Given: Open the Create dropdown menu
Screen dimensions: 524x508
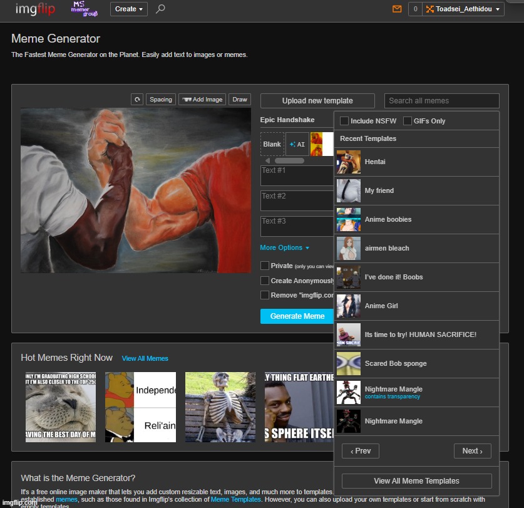Looking at the screenshot, I should click(x=129, y=9).
